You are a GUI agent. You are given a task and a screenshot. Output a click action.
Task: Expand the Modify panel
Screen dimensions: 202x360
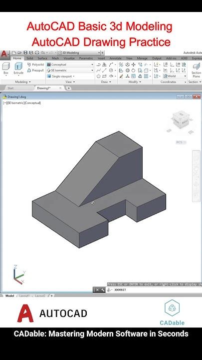pos(135,82)
